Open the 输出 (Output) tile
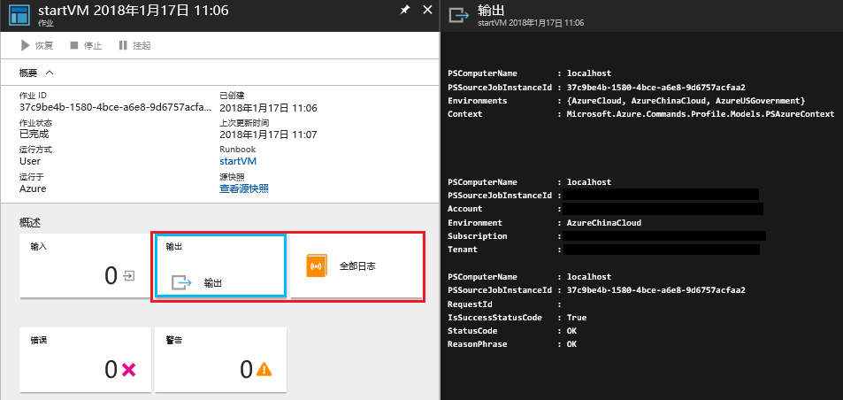This screenshot has width=843, height=400. 220,265
